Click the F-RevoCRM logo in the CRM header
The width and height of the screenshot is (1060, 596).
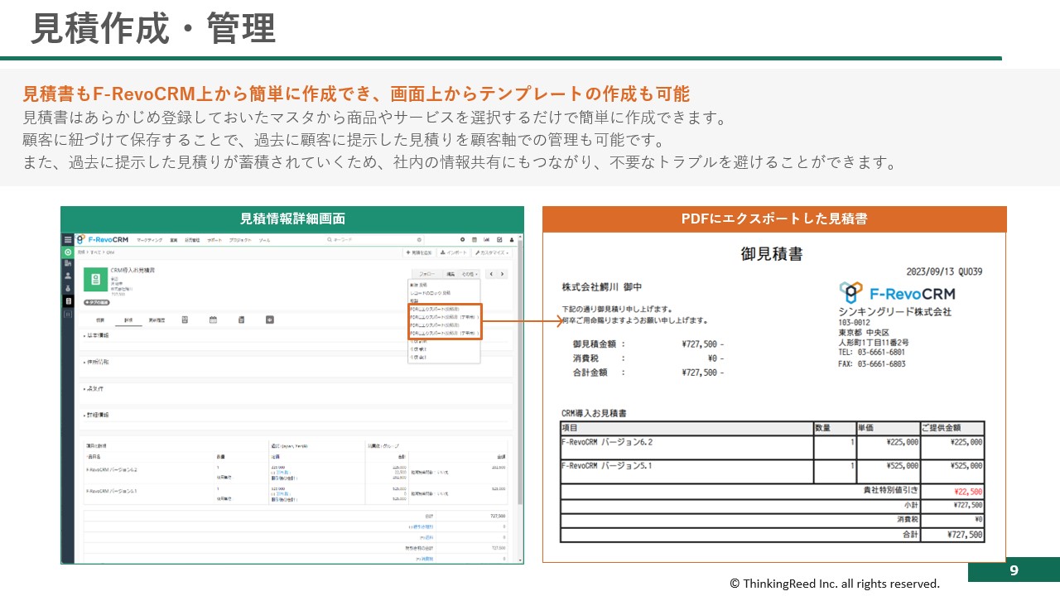pyautogui.click(x=103, y=239)
